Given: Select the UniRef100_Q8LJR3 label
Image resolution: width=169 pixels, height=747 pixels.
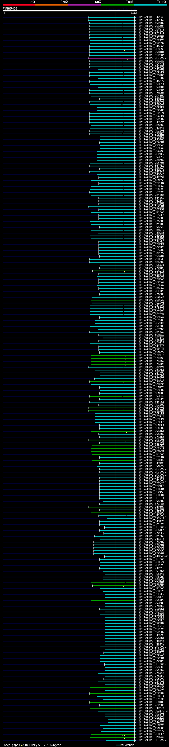Looking at the screenshot, I should coord(152,291).
